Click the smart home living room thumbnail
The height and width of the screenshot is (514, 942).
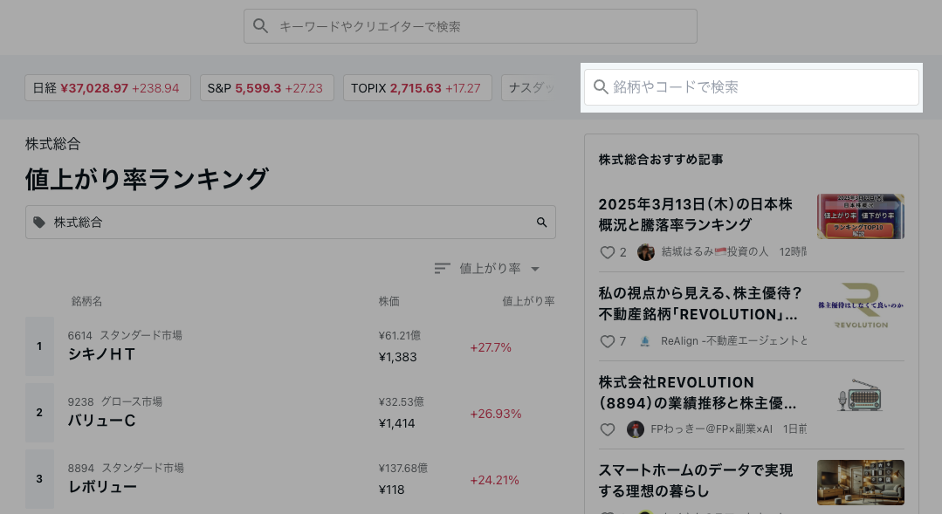tap(860, 483)
